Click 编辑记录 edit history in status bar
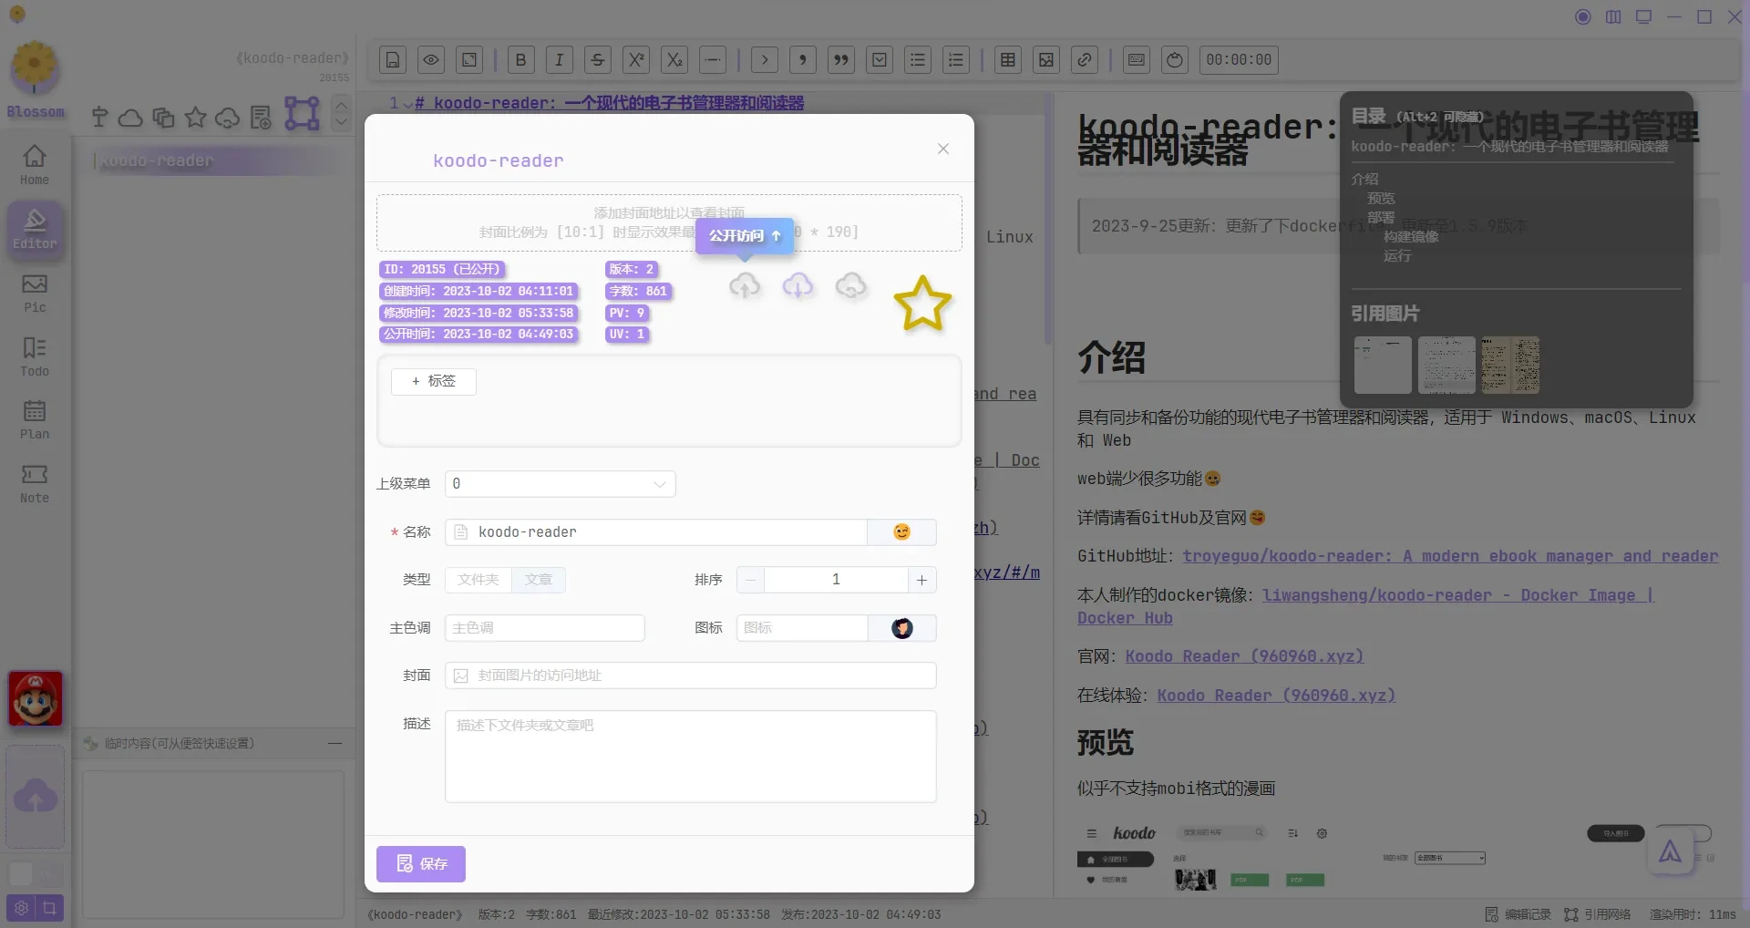 pyautogui.click(x=1518, y=914)
